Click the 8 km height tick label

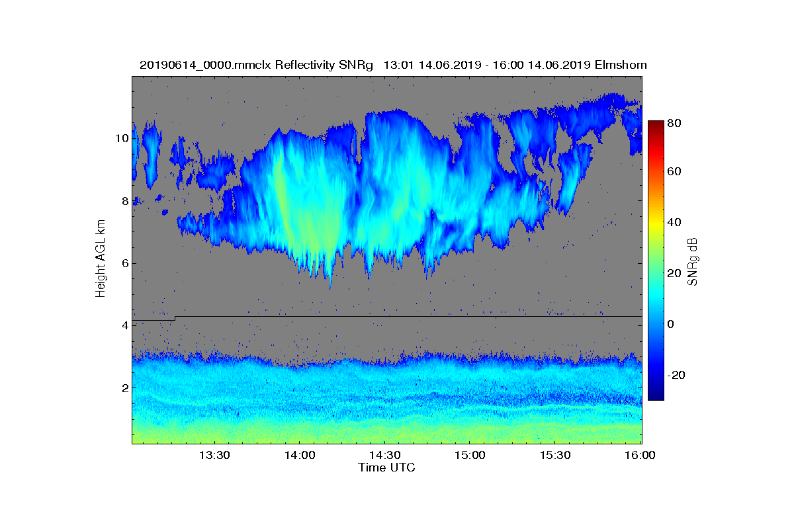124,201
